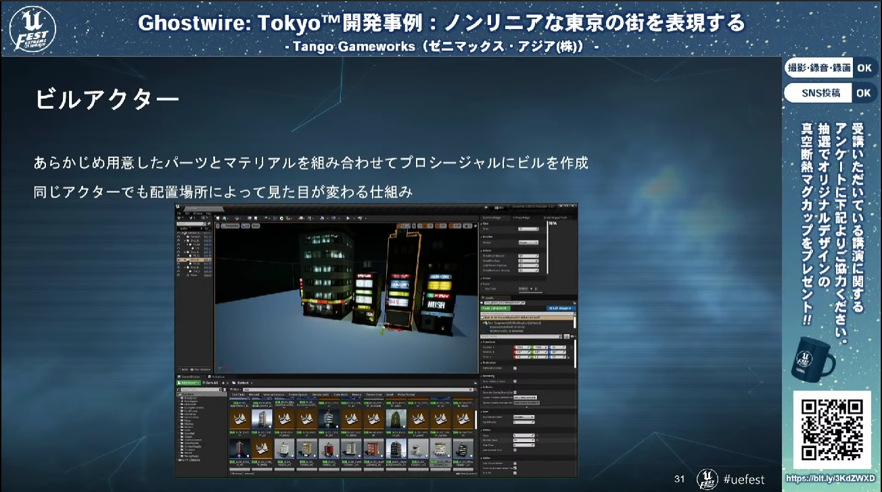Toggle visibility eye of first outliner row
Viewport: 882px width, 492px height.
click(179, 233)
